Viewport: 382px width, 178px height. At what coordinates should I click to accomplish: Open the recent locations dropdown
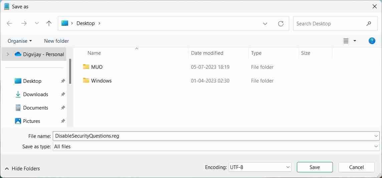(37, 23)
